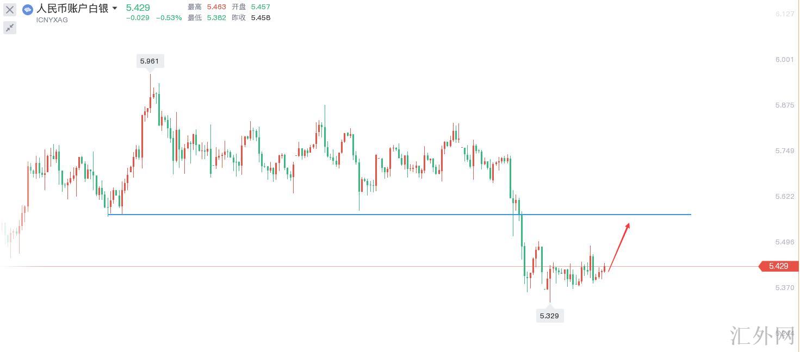Select the 最低 5.382 low value
Screen dimensions: 800x352
point(215,17)
